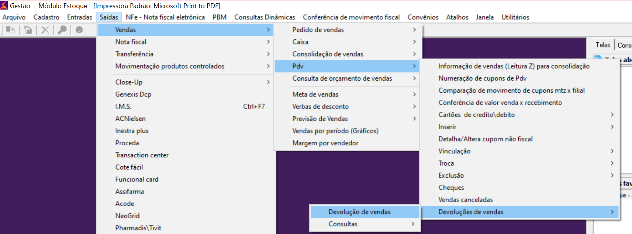Click the Gestão app logo icon

[4, 5]
